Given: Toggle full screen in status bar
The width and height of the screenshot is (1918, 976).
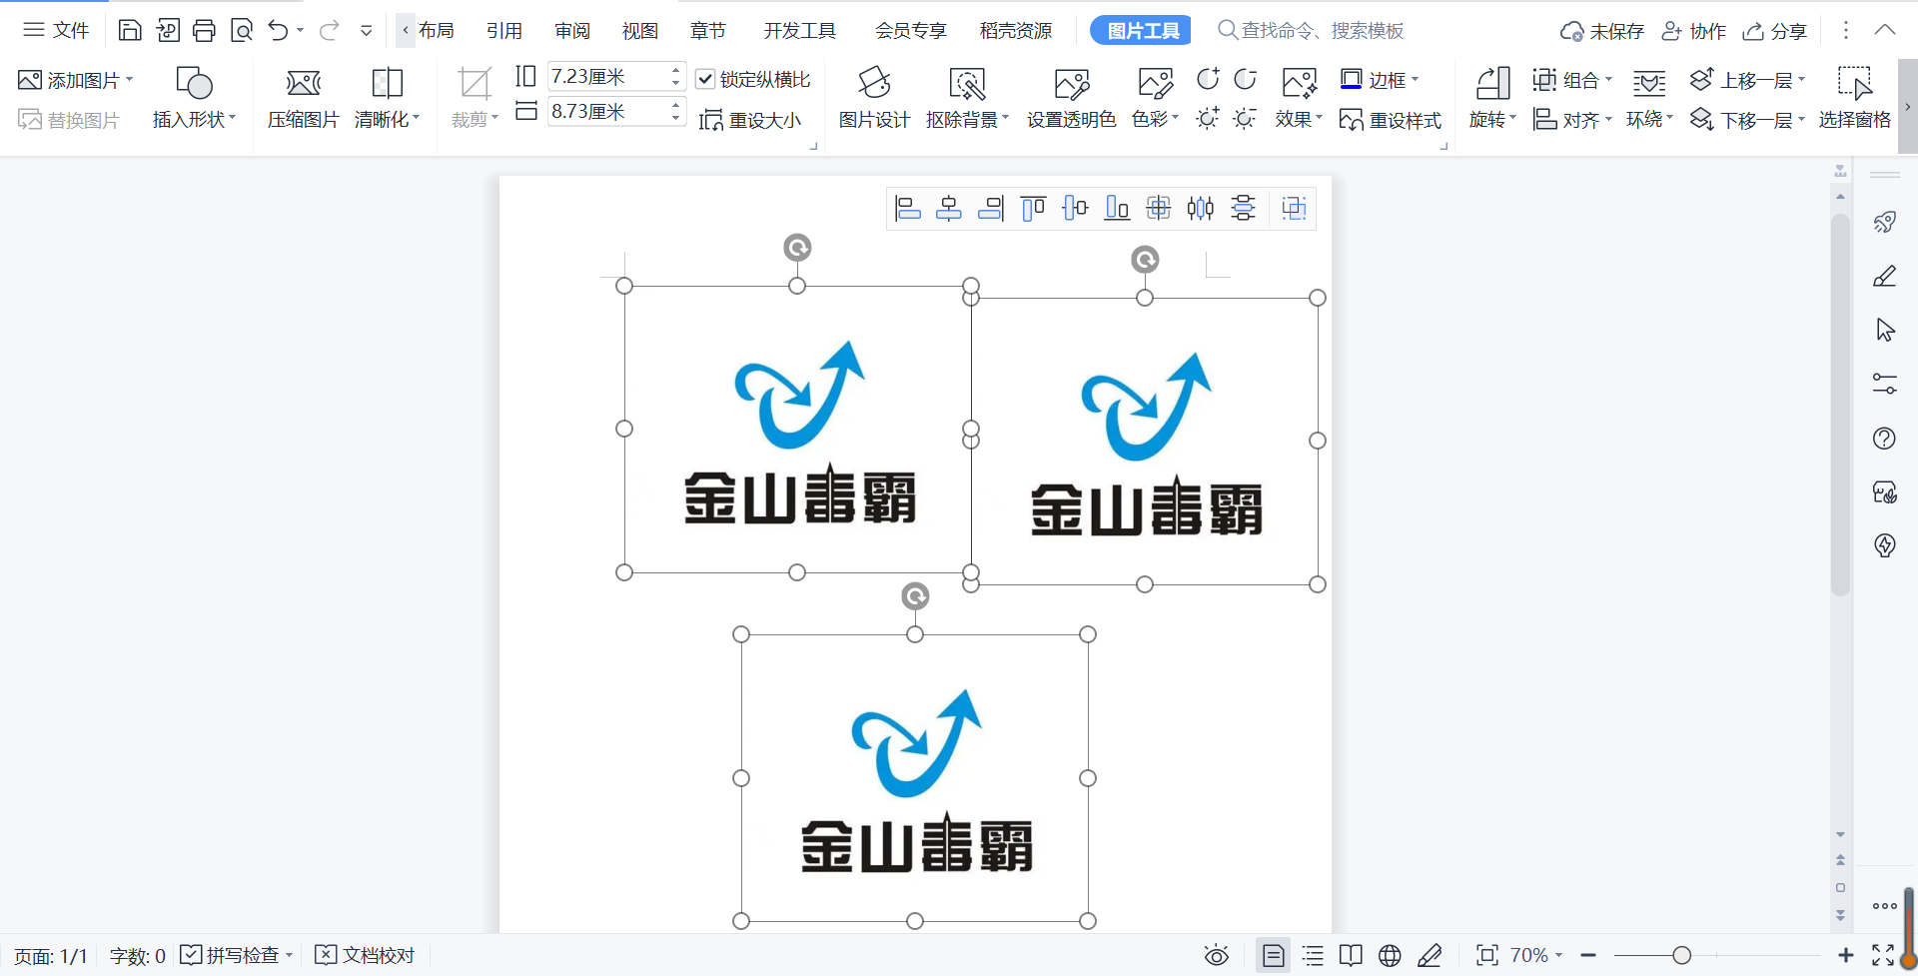Looking at the screenshot, I should 1883,956.
